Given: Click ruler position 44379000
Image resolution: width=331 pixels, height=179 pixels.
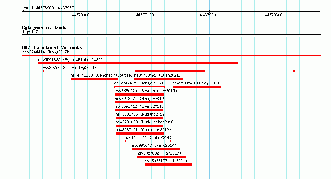Looking at the screenshot, I should (80, 15).
